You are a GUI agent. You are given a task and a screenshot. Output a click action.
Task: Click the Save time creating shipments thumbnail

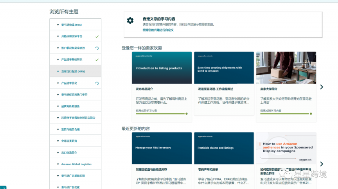click(x=224, y=68)
